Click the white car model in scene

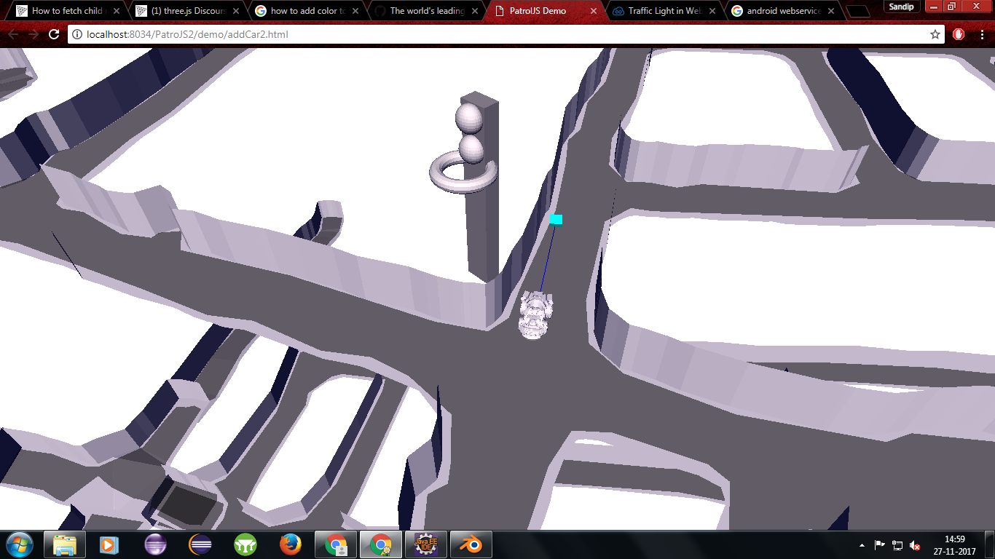pyautogui.click(x=535, y=315)
